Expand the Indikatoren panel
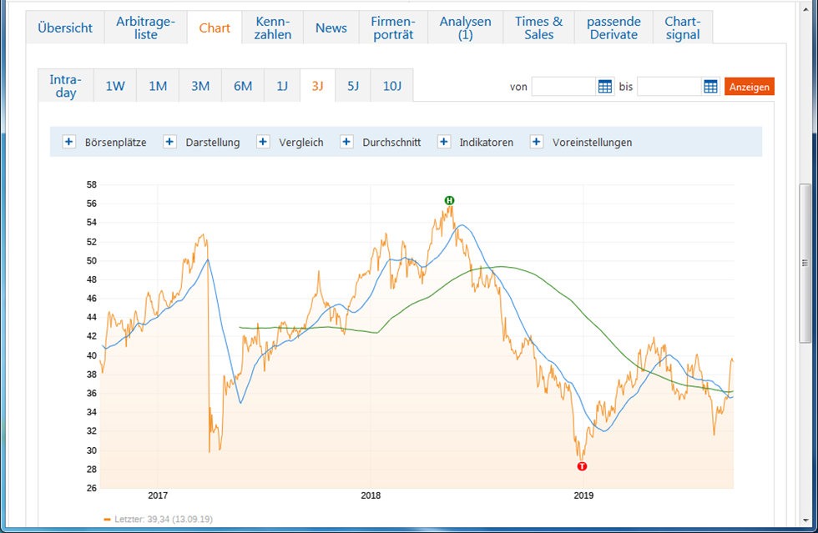 point(443,143)
